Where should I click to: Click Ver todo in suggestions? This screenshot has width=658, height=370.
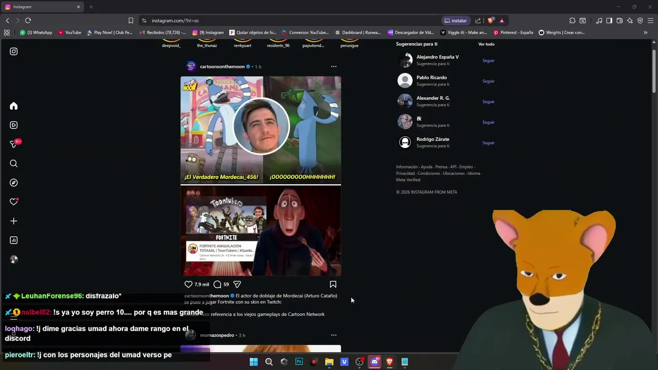click(x=486, y=44)
